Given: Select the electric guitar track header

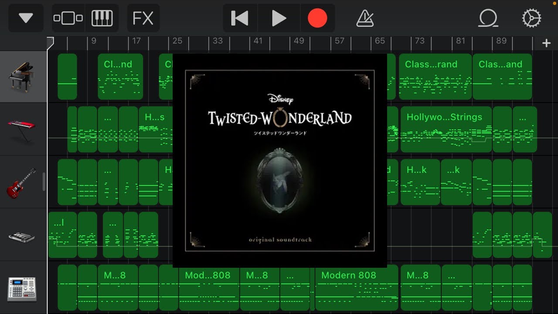Looking at the screenshot, I should point(24,182).
